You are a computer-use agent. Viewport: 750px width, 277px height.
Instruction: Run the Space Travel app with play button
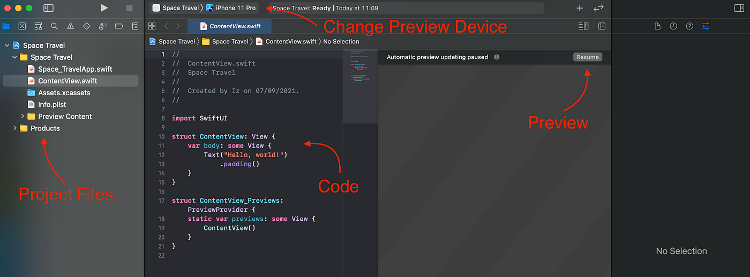click(104, 8)
